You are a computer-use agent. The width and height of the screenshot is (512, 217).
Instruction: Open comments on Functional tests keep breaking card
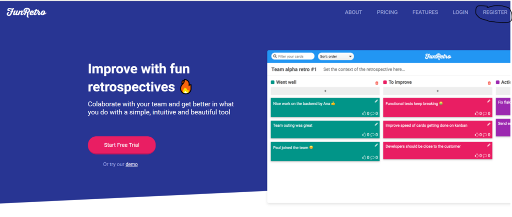[485, 113]
